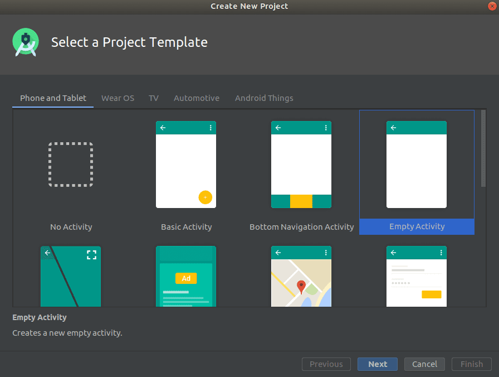Viewport: 499px width, 377px height.
Task: Click the Android Studio logo icon
Action: (26, 42)
